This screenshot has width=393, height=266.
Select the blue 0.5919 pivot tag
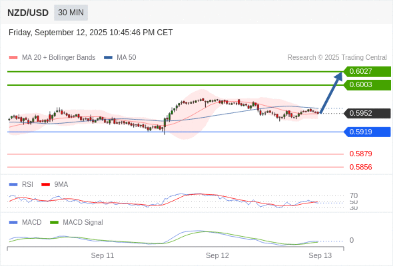point(367,132)
